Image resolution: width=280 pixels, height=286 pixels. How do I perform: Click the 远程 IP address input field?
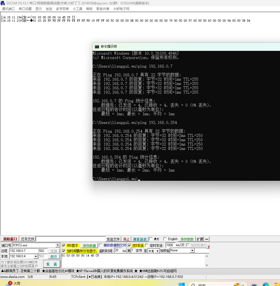coord(24,251)
